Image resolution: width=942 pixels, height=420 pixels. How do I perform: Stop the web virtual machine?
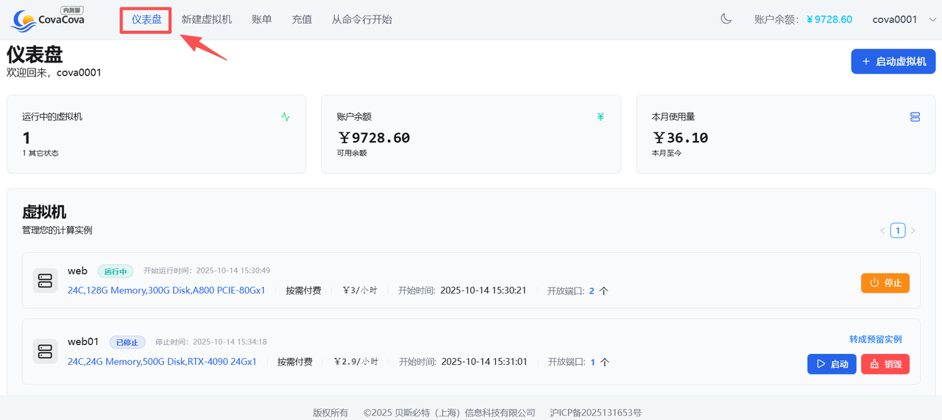click(x=885, y=283)
